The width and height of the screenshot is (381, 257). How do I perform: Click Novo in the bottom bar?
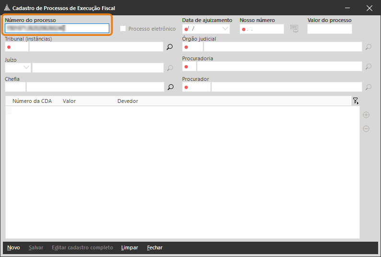(13, 247)
